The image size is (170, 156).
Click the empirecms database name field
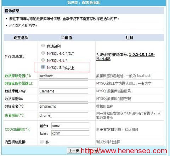tap(63, 106)
